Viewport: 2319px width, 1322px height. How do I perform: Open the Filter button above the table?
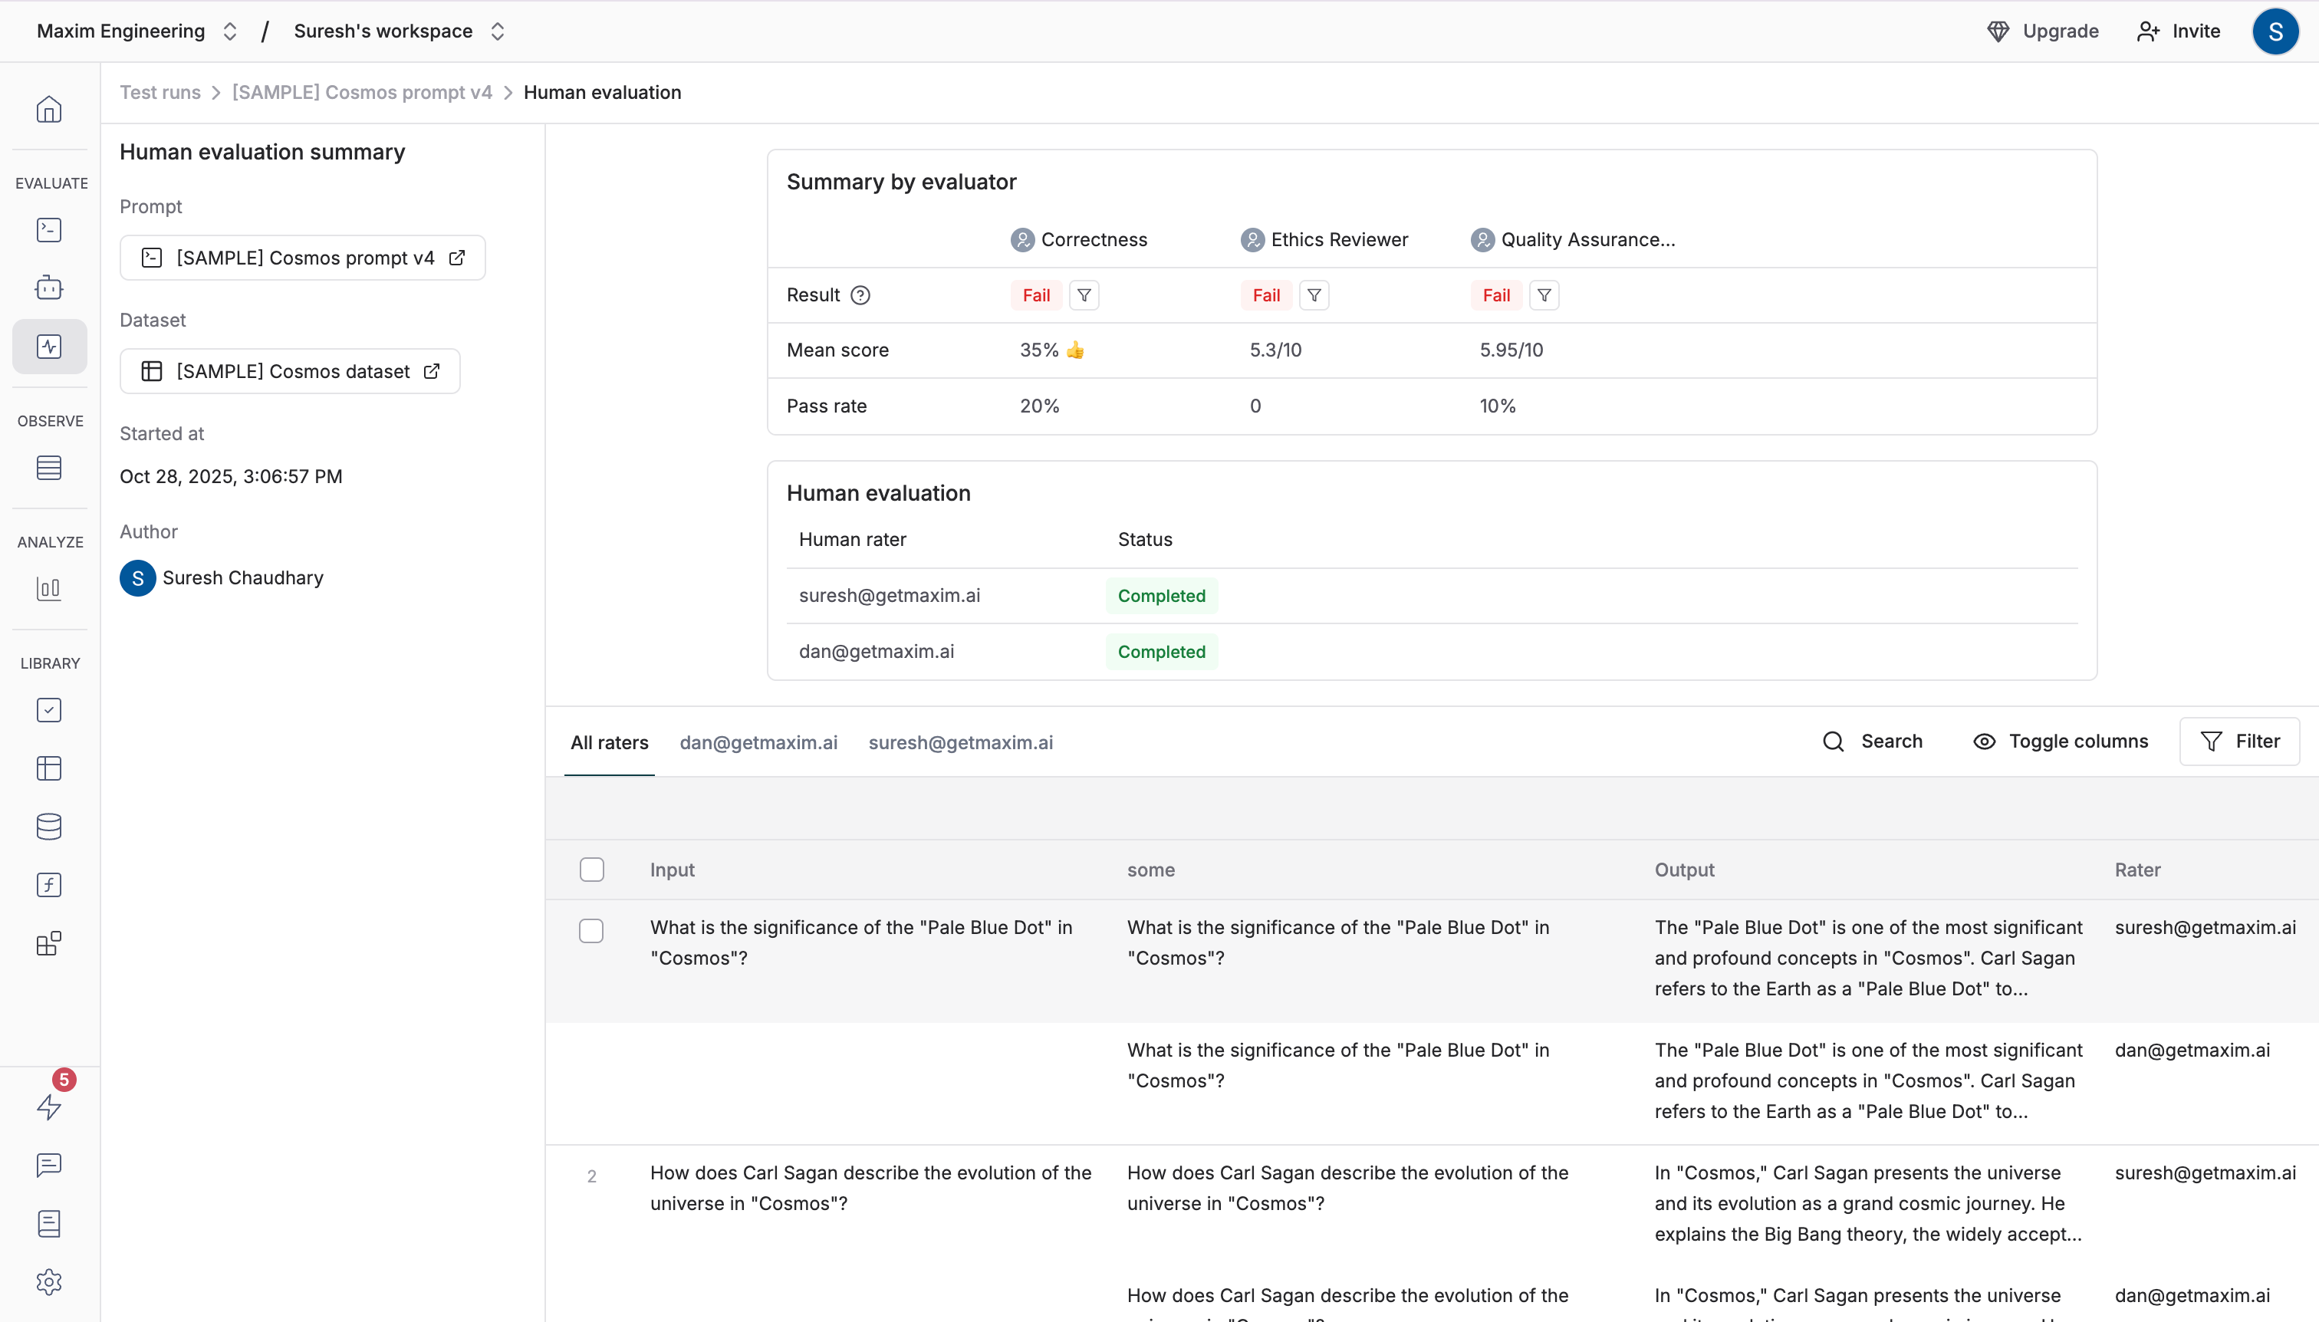coord(2239,741)
